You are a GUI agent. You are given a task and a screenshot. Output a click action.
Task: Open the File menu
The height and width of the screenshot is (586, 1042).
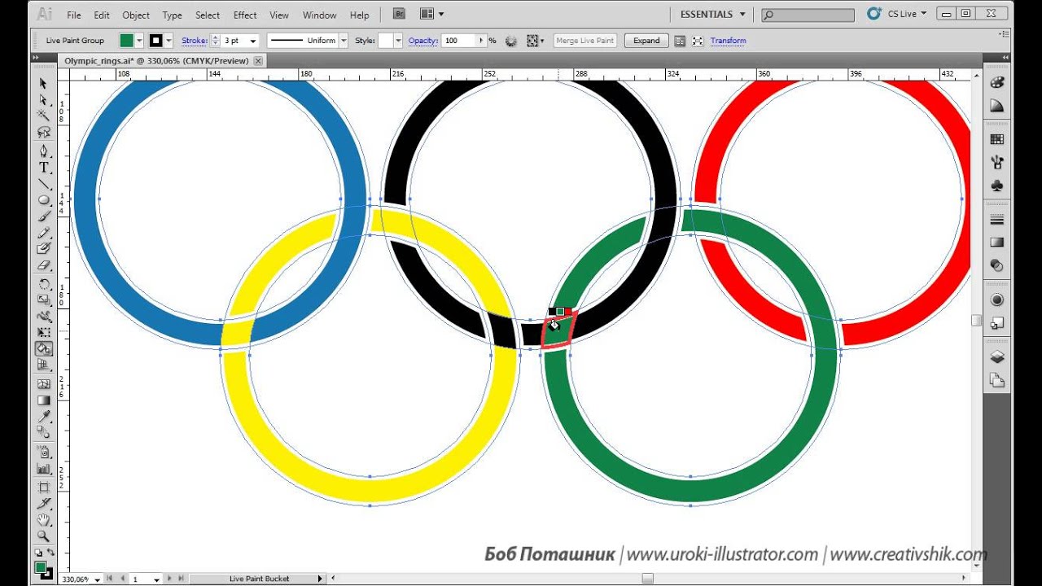point(74,15)
